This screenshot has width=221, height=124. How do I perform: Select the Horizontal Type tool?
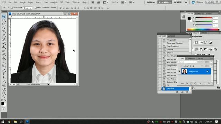(x=4, y=74)
